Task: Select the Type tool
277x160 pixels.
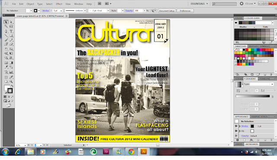Action: pos(11,31)
